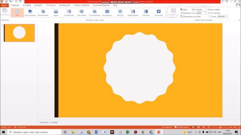The image size is (241, 135).
Task: Click the notes area "Заметки к слайду"
Action: point(49,122)
